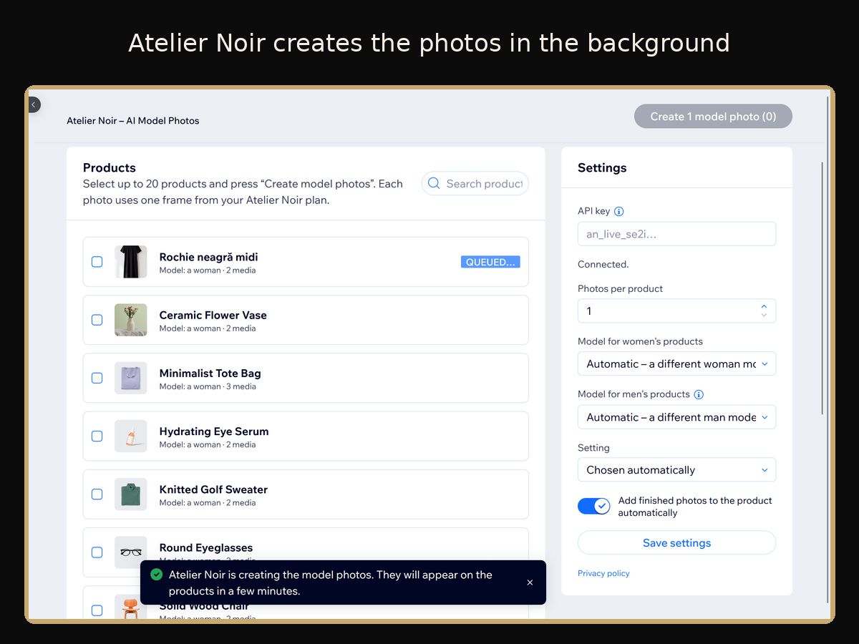Click the Hydrating Eye Serum product name
Viewport: 859px width, 644px height.
click(214, 431)
